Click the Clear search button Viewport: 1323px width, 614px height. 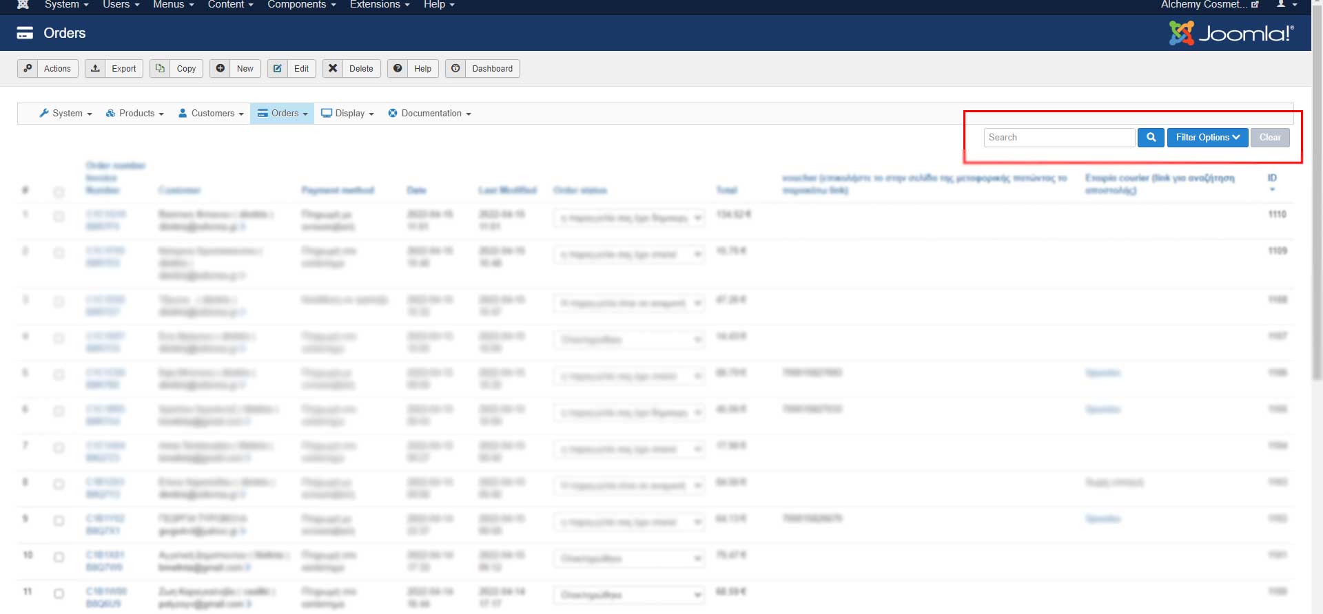click(x=1270, y=138)
